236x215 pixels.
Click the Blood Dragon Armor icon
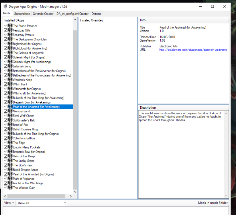(10, 170)
